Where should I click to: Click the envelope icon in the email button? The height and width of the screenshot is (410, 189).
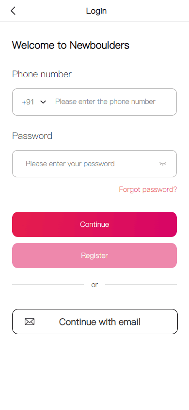[30, 322]
